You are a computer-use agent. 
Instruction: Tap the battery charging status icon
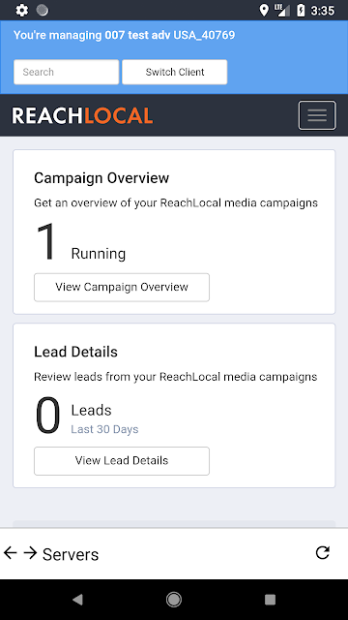301,11
